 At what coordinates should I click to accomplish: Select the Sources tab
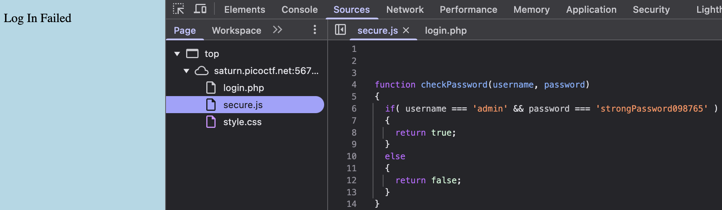(352, 10)
